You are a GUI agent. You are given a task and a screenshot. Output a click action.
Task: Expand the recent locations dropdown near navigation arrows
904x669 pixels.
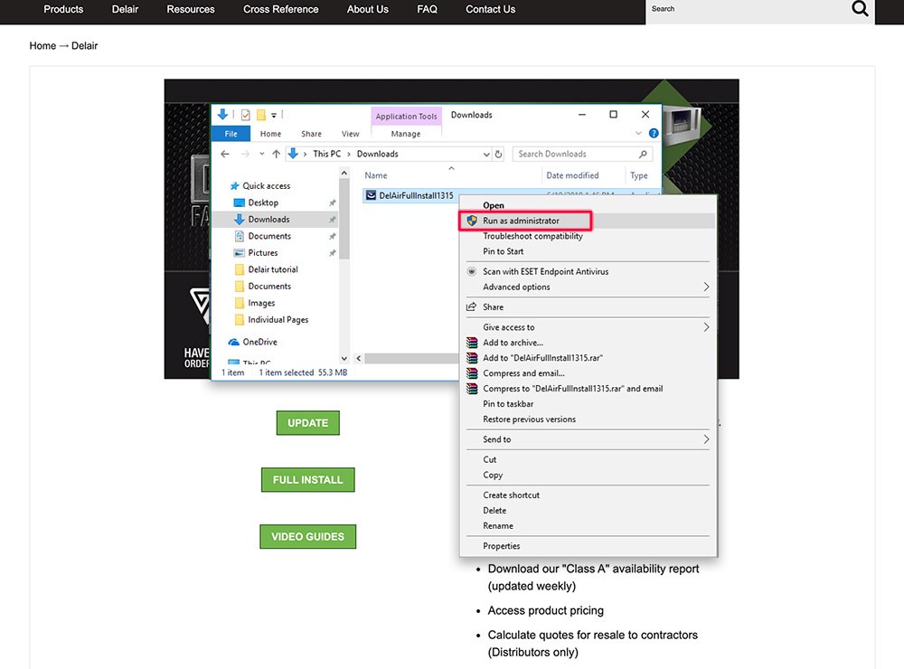coord(262,154)
